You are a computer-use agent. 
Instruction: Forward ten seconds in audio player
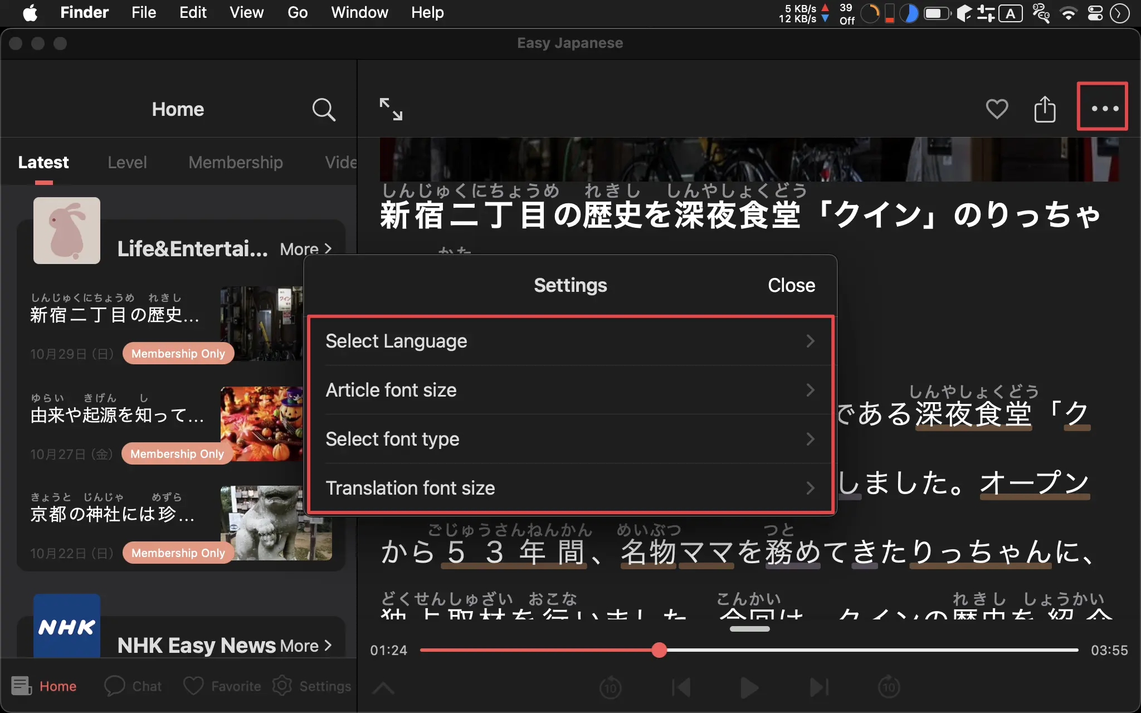point(889,687)
